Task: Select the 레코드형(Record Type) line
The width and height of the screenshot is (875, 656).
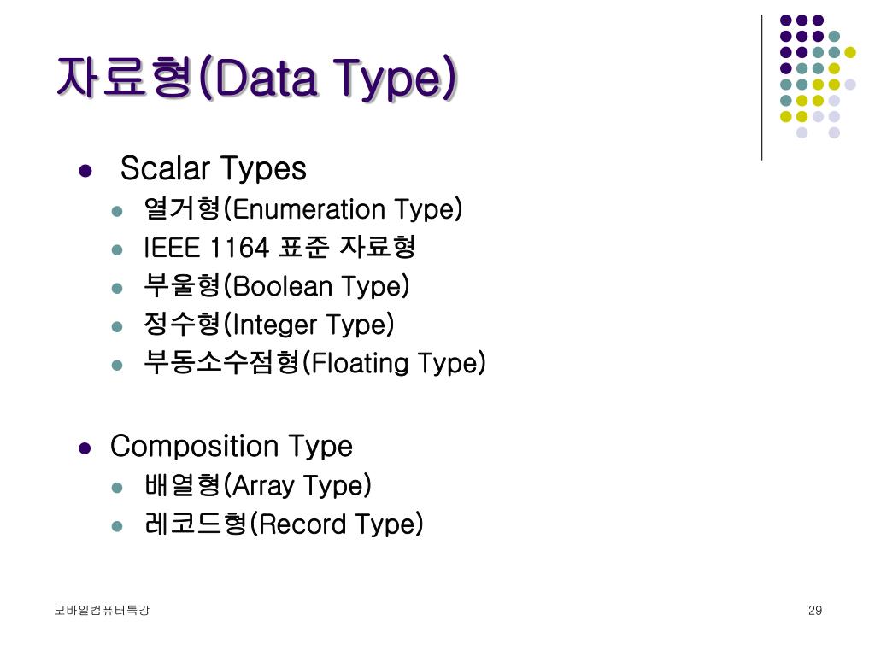Action: pyautogui.click(x=284, y=524)
